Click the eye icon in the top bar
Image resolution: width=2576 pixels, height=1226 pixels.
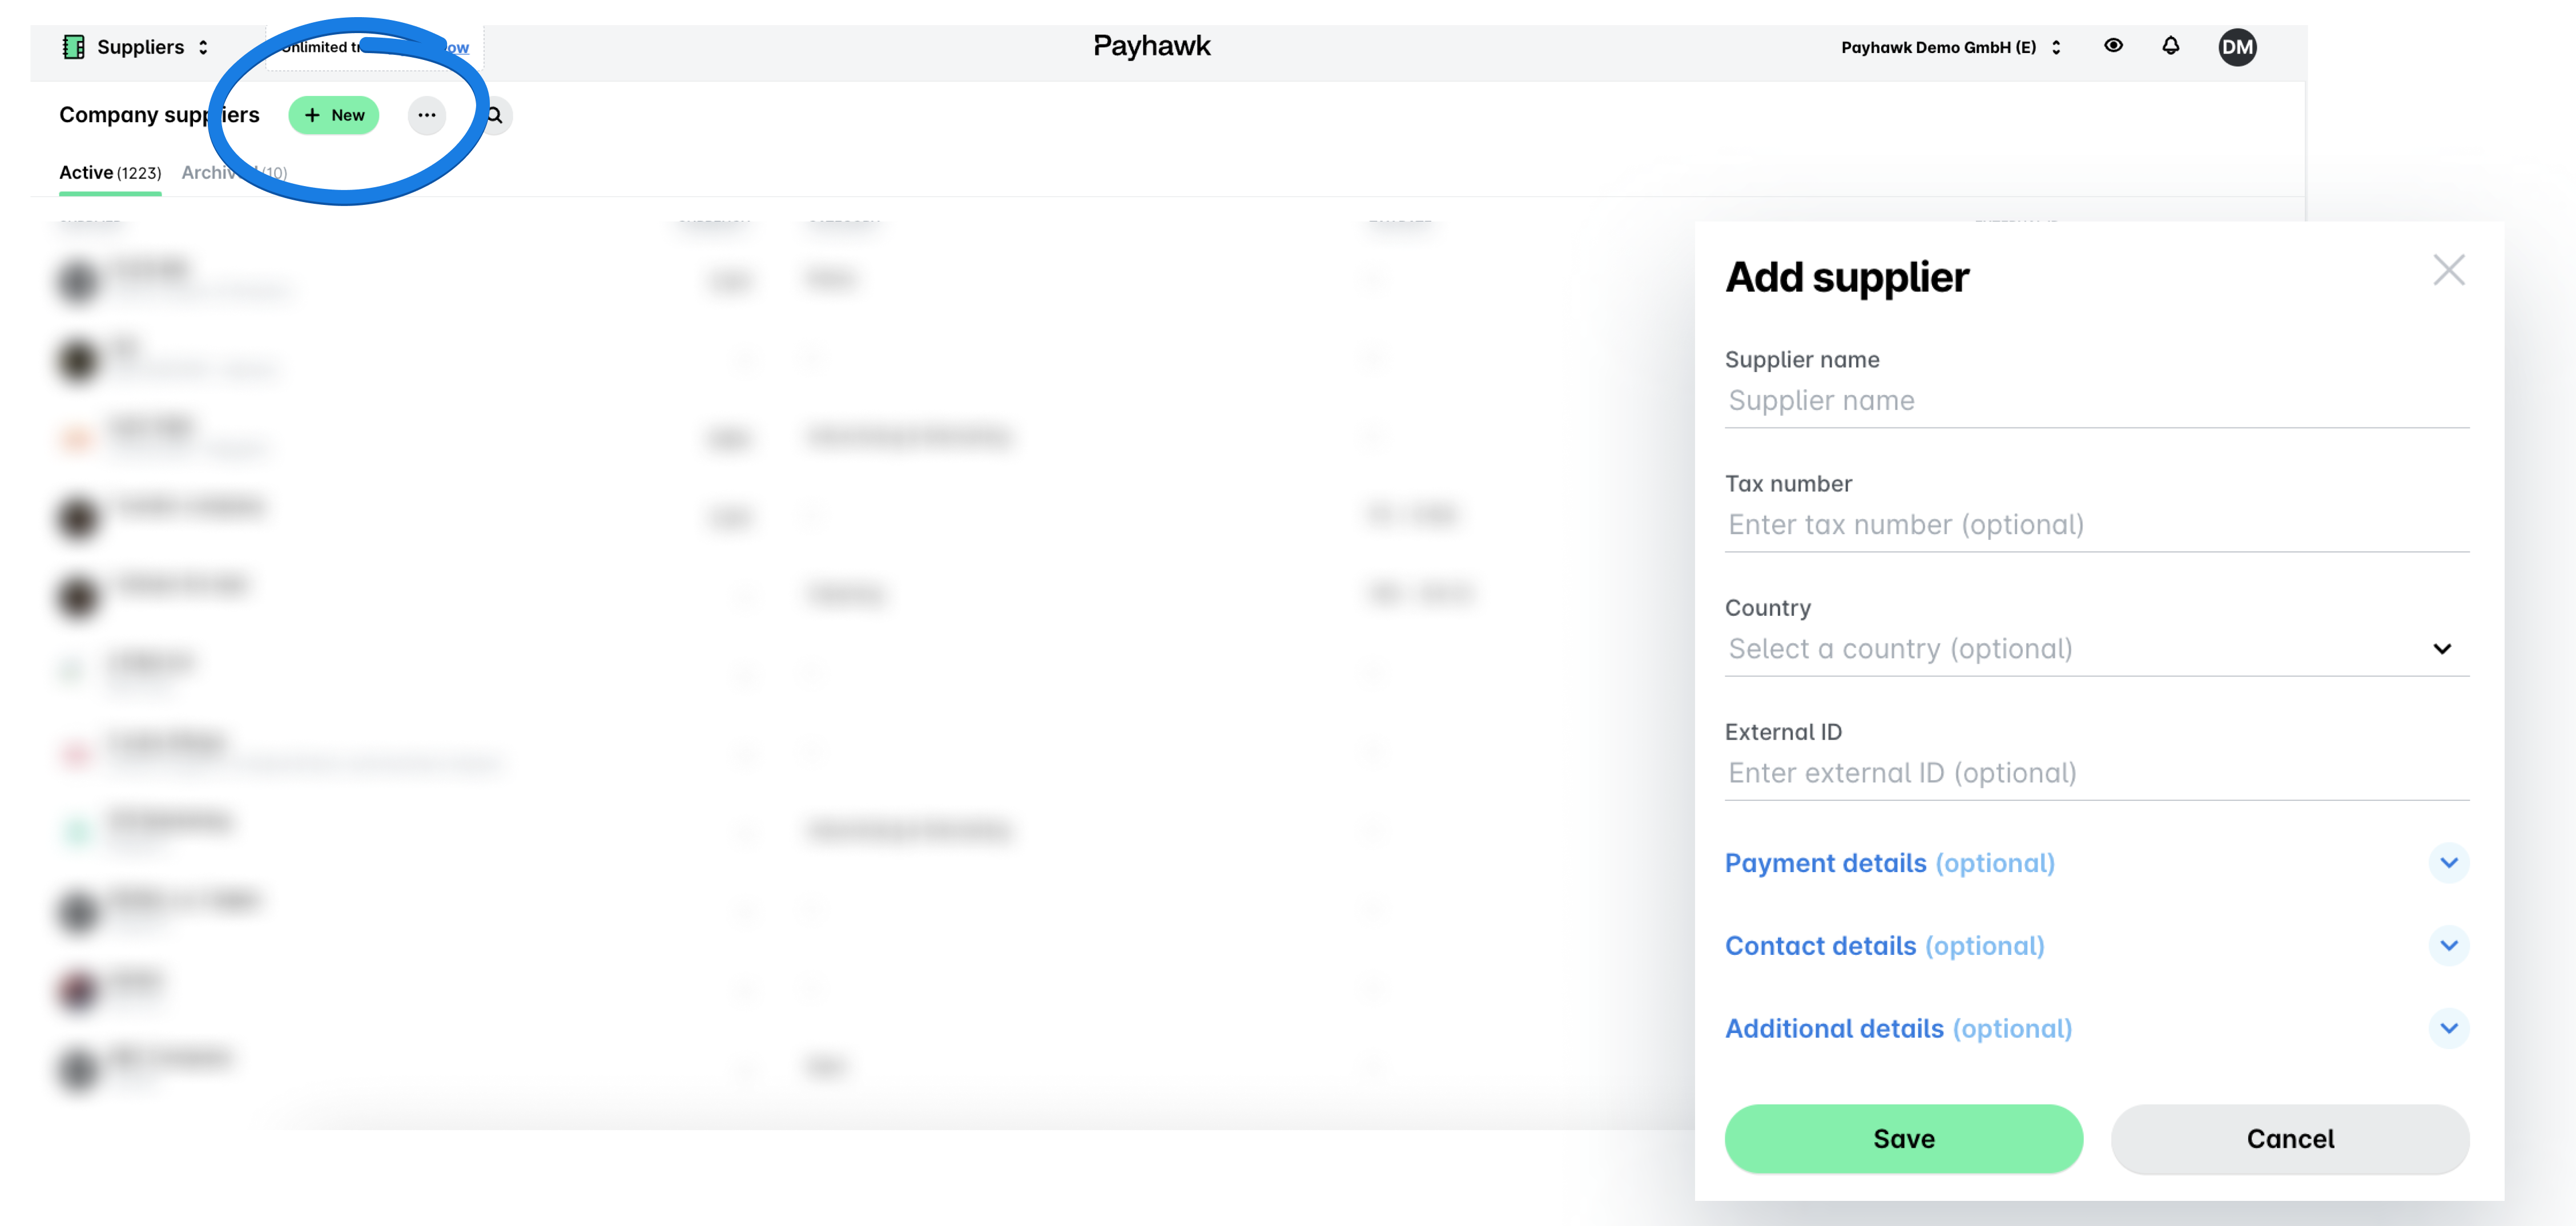2113,46
